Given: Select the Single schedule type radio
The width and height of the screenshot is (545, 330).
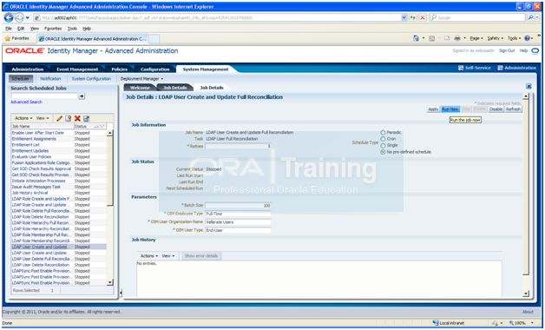Looking at the screenshot, I should click(x=383, y=145).
